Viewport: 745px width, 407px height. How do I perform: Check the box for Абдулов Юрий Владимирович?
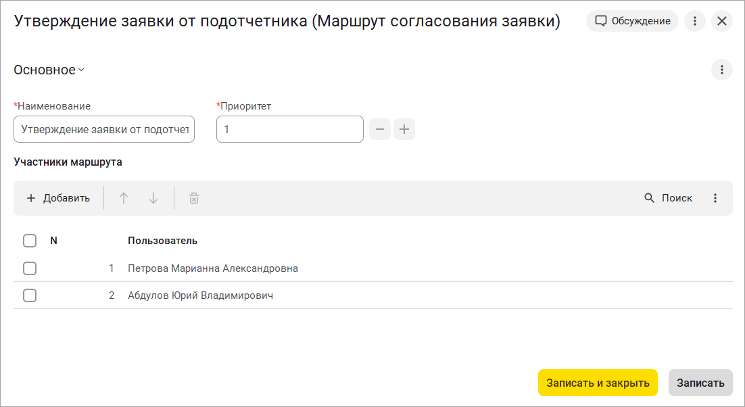click(x=30, y=295)
